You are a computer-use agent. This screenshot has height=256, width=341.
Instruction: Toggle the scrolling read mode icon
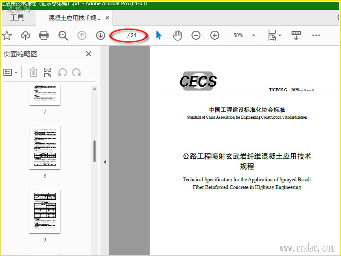(296, 35)
